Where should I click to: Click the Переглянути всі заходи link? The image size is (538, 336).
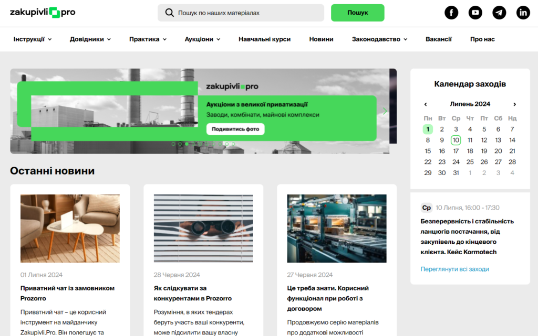coord(454,269)
